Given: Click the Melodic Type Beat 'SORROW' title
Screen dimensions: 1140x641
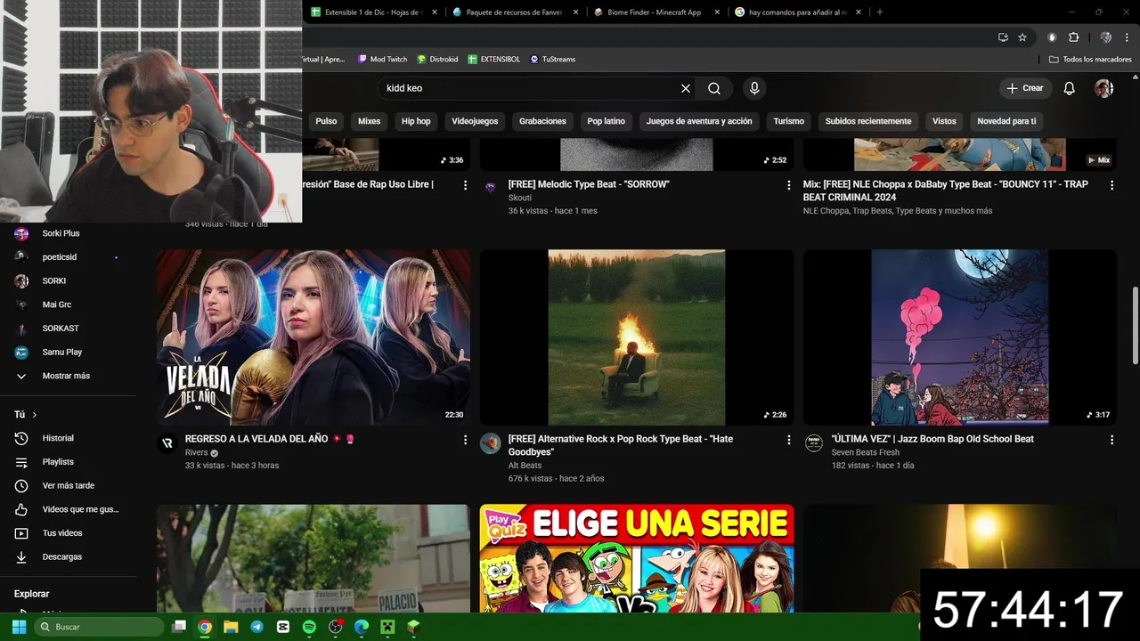Looking at the screenshot, I should [x=589, y=184].
